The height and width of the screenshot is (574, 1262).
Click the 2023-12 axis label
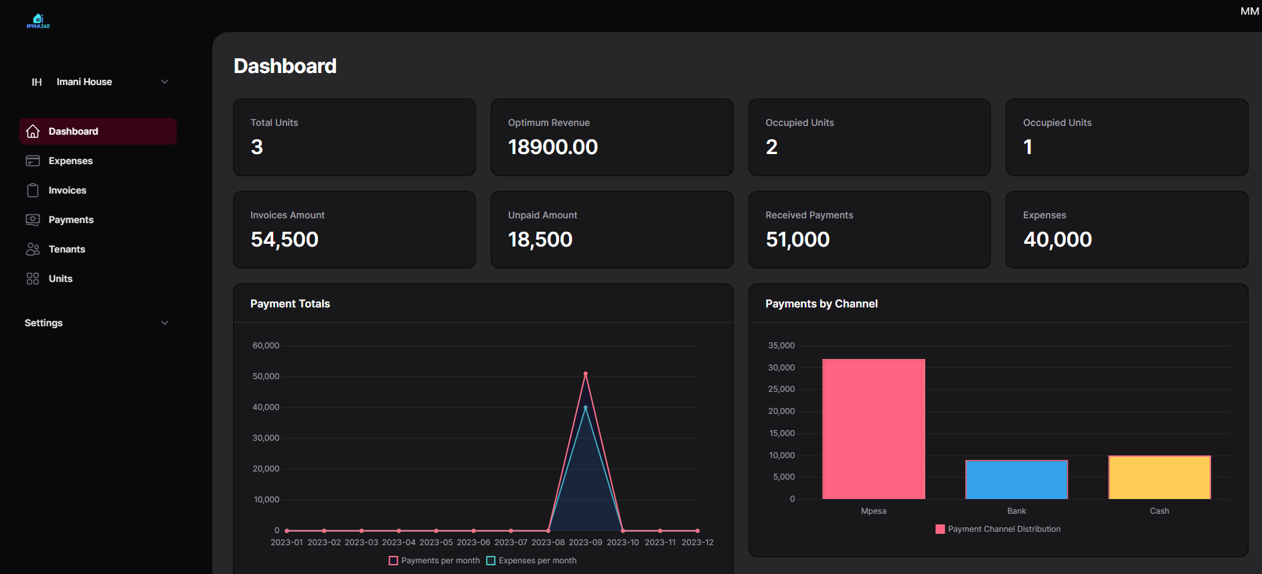coord(698,543)
